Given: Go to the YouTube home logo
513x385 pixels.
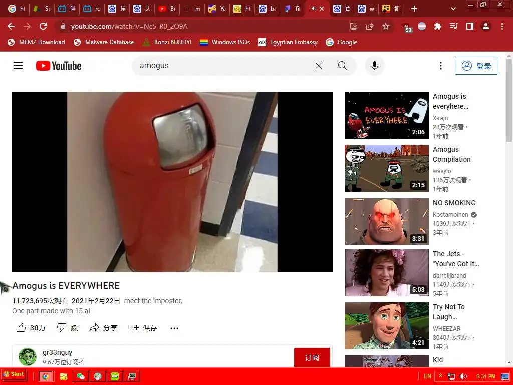Looking at the screenshot, I should pos(59,66).
